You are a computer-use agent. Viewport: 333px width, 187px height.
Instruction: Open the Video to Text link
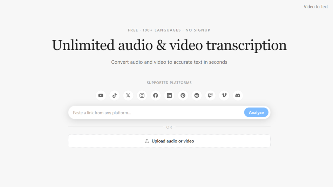[x=315, y=7]
